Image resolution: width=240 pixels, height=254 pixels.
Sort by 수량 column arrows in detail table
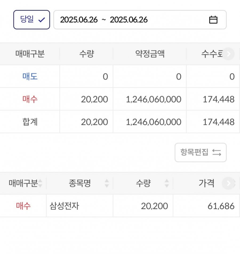click(x=167, y=183)
